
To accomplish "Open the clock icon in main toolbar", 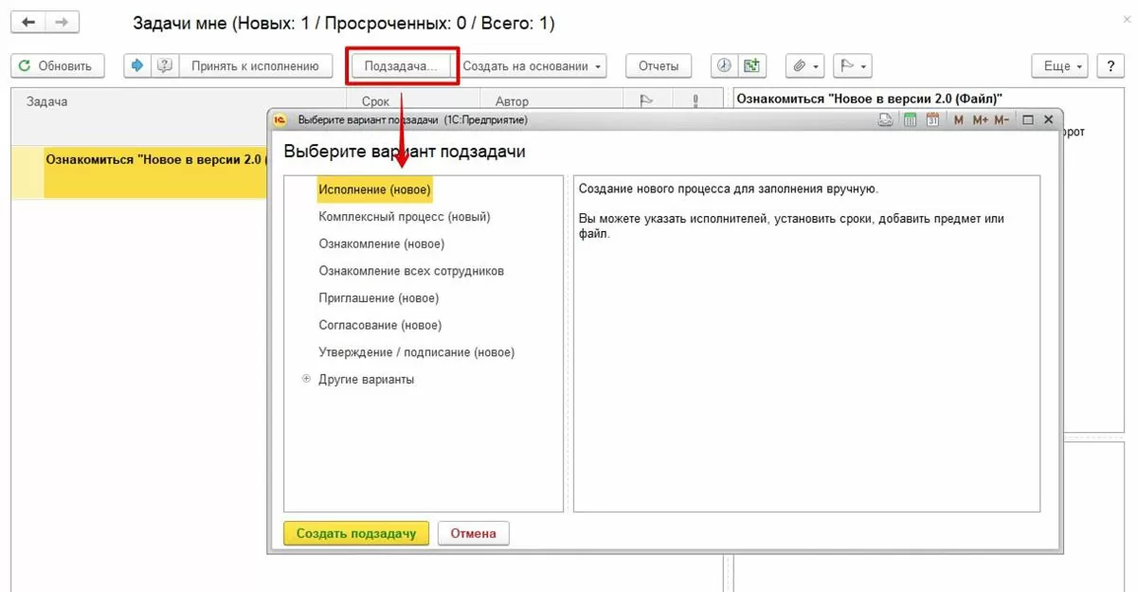I will 724,65.
